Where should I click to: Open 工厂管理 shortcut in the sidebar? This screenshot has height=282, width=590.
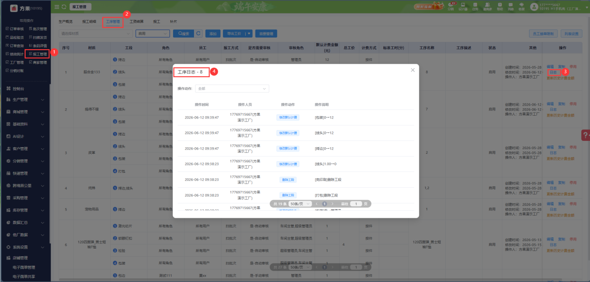14,62
